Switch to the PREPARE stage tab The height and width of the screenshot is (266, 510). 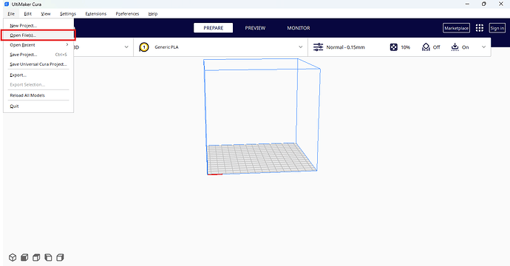[214, 28]
